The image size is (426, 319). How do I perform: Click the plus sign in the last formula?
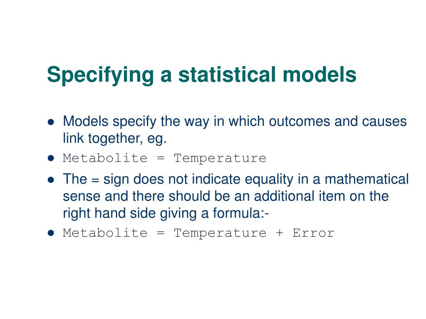[280, 233]
